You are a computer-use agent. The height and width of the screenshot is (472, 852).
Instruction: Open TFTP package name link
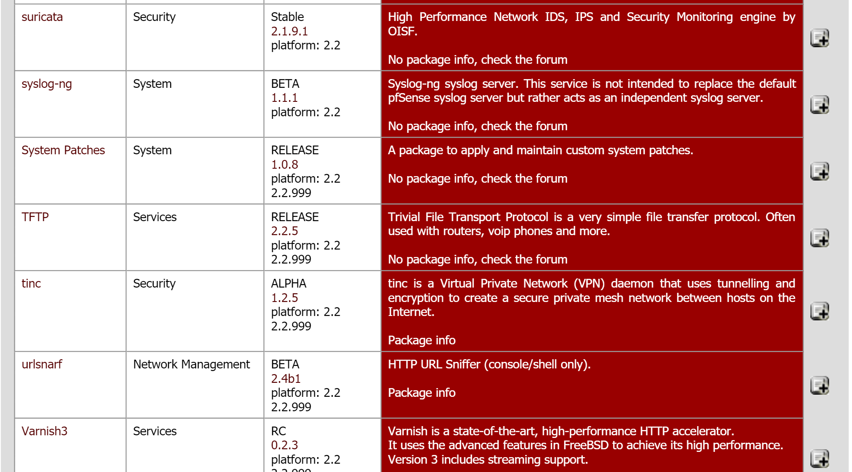click(35, 217)
